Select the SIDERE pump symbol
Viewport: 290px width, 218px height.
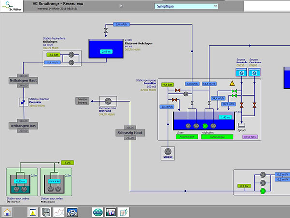168,152
